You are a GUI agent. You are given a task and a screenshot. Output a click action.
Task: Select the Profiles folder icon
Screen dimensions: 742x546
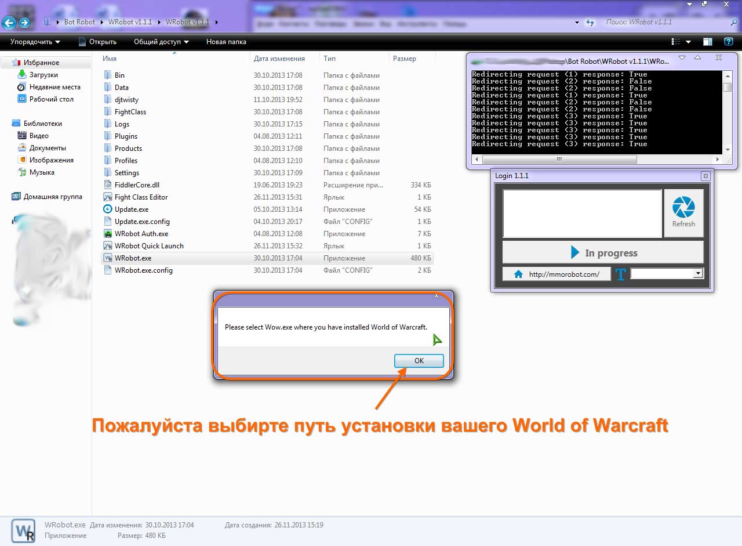(x=108, y=160)
